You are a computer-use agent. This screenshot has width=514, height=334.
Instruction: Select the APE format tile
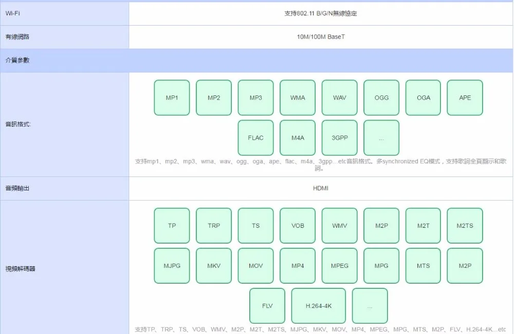pyautogui.click(x=465, y=97)
